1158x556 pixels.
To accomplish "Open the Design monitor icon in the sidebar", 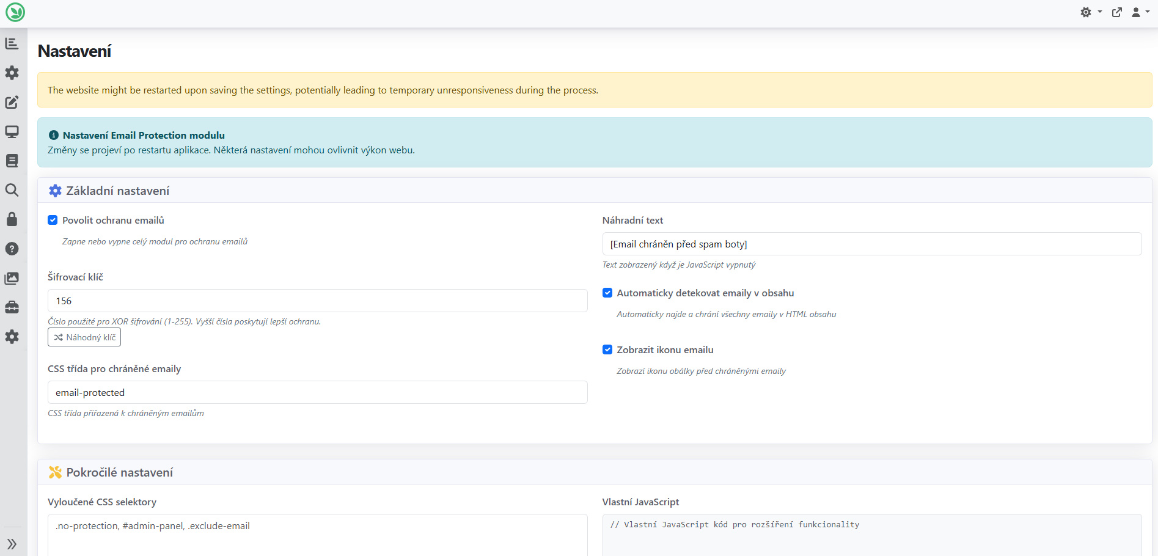I will pyautogui.click(x=12, y=131).
